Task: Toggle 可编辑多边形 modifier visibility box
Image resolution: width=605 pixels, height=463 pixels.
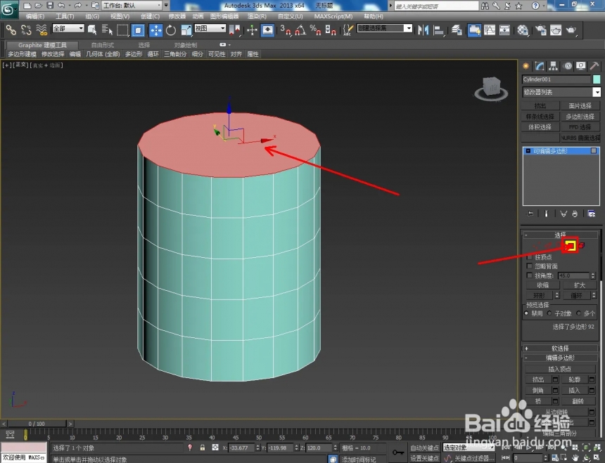Action: (594, 151)
